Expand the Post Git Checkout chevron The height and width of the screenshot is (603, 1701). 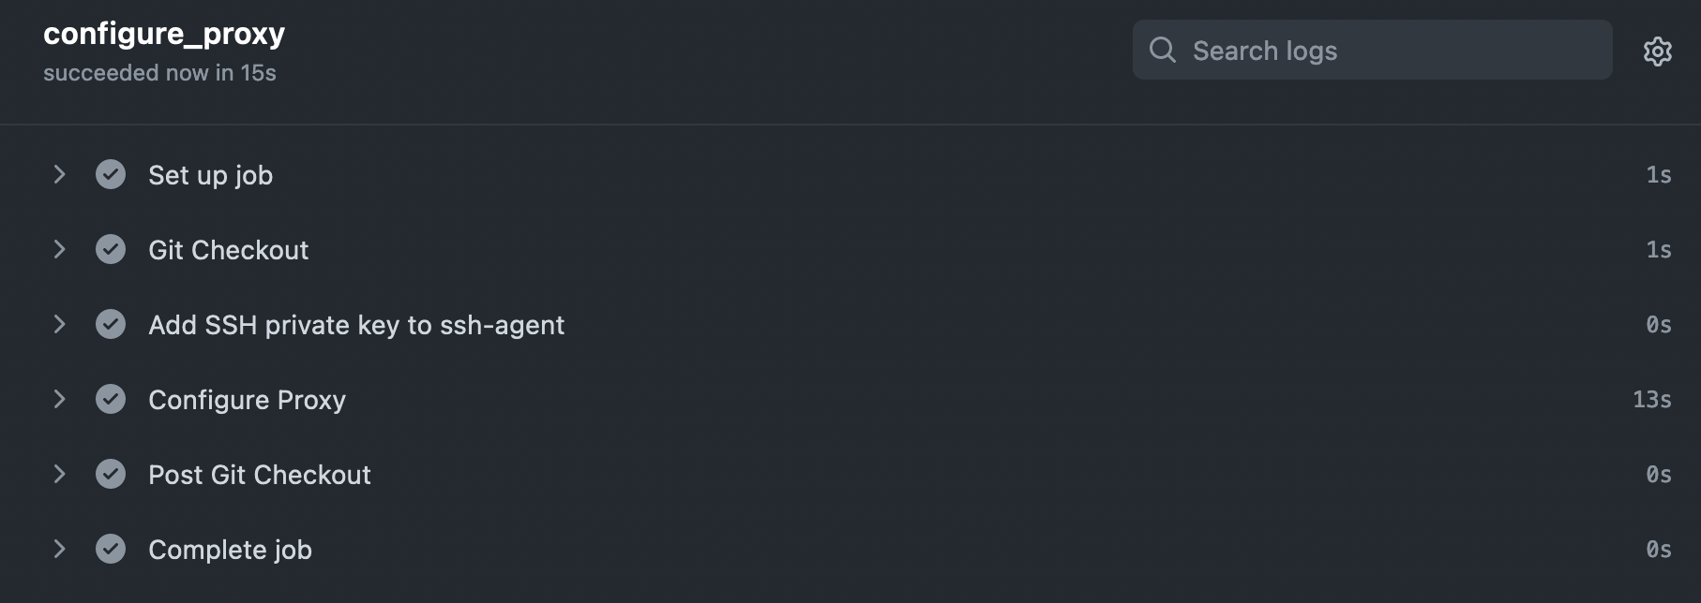point(59,474)
